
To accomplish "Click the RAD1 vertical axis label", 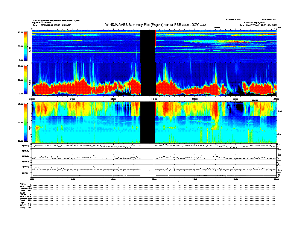I will pos(30,83).
